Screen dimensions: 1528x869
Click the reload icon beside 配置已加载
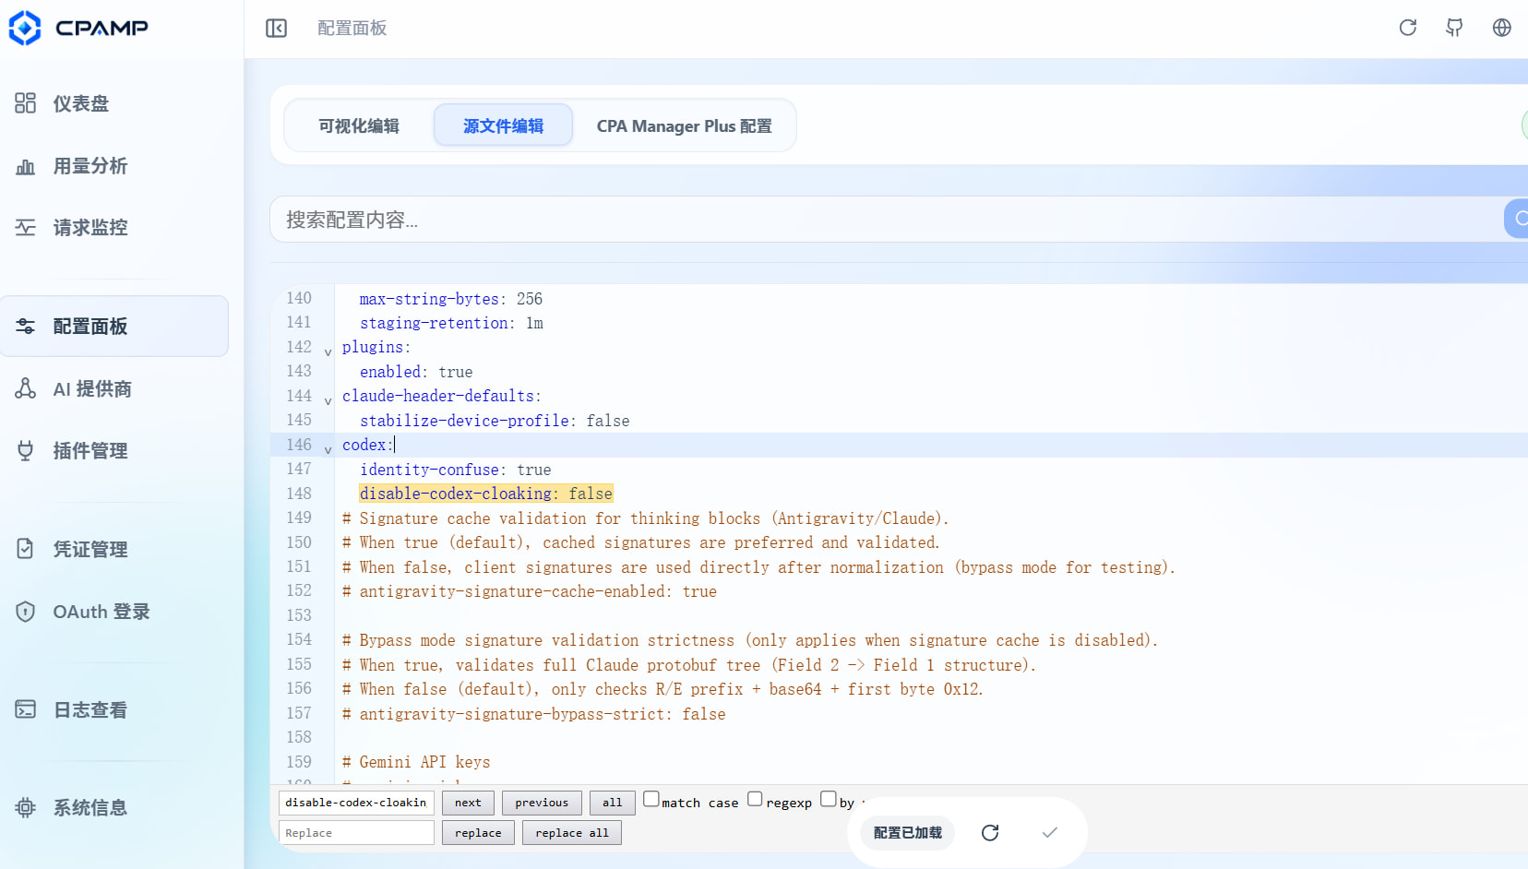(990, 833)
